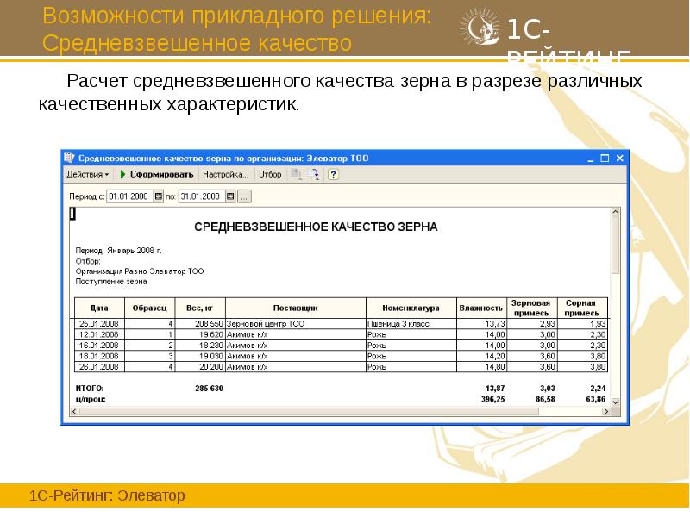Image resolution: width=690 pixels, height=517 pixels.
Task: Click the ... button next to period
Action: (244, 196)
